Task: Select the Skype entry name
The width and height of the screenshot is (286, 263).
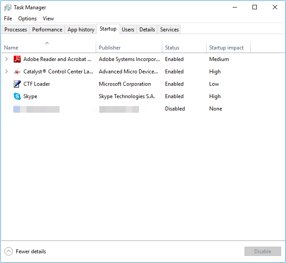Action: tap(30, 96)
